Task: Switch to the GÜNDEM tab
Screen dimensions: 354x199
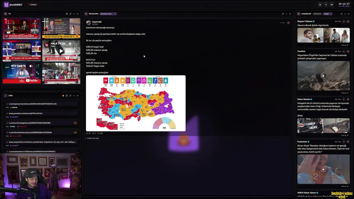Action: pos(317,14)
